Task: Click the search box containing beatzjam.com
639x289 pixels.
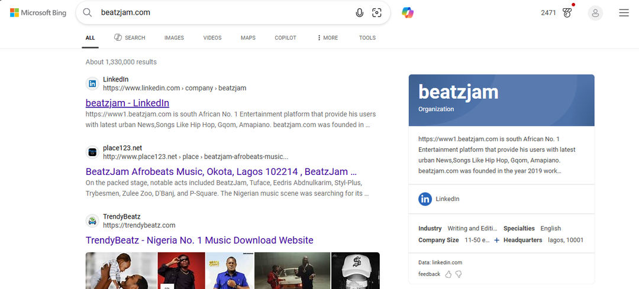Action: pyautogui.click(x=225, y=13)
